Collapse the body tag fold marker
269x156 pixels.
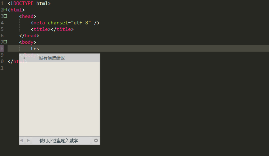tap(5, 42)
